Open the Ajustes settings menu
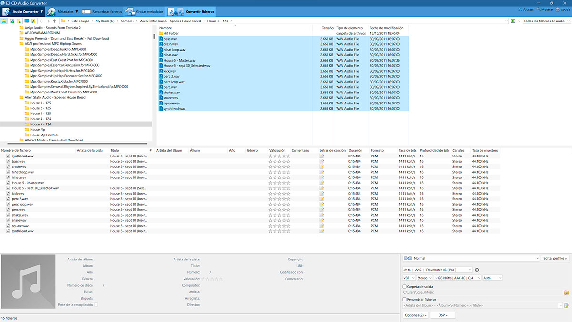 [x=525, y=10]
